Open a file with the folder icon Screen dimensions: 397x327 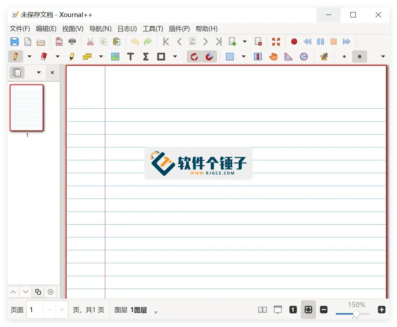point(41,42)
